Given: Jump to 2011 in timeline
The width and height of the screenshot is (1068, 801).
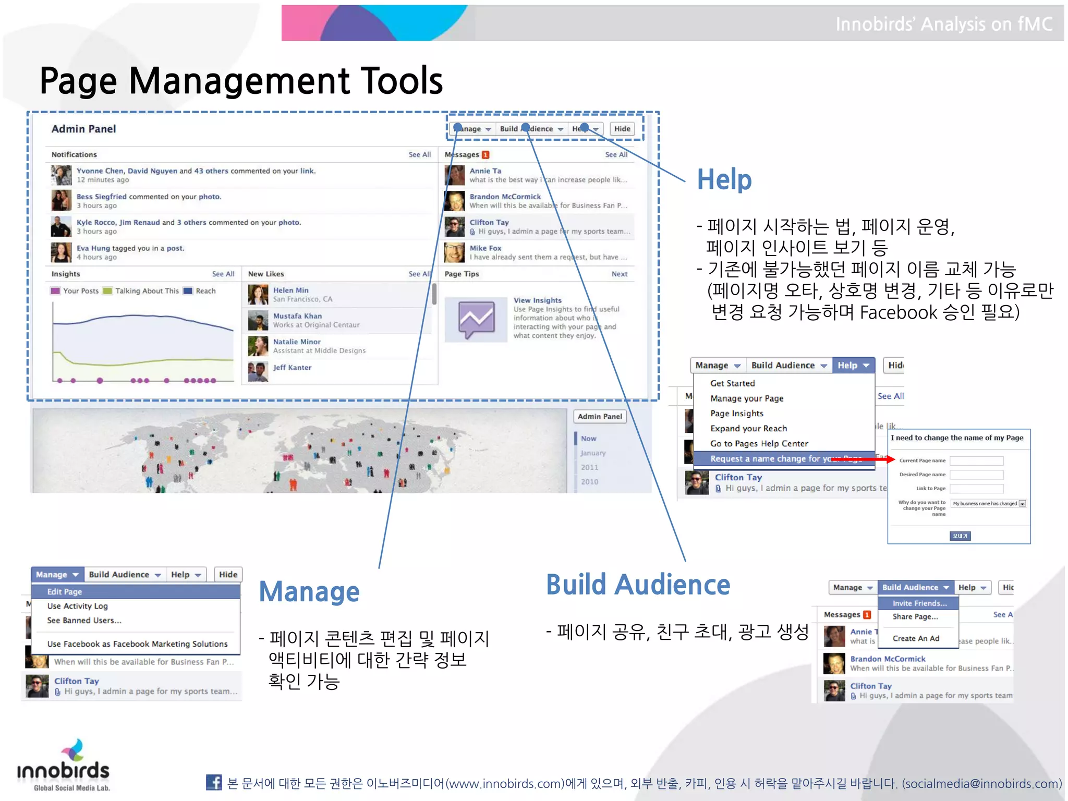Looking at the screenshot, I should click(x=590, y=467).
